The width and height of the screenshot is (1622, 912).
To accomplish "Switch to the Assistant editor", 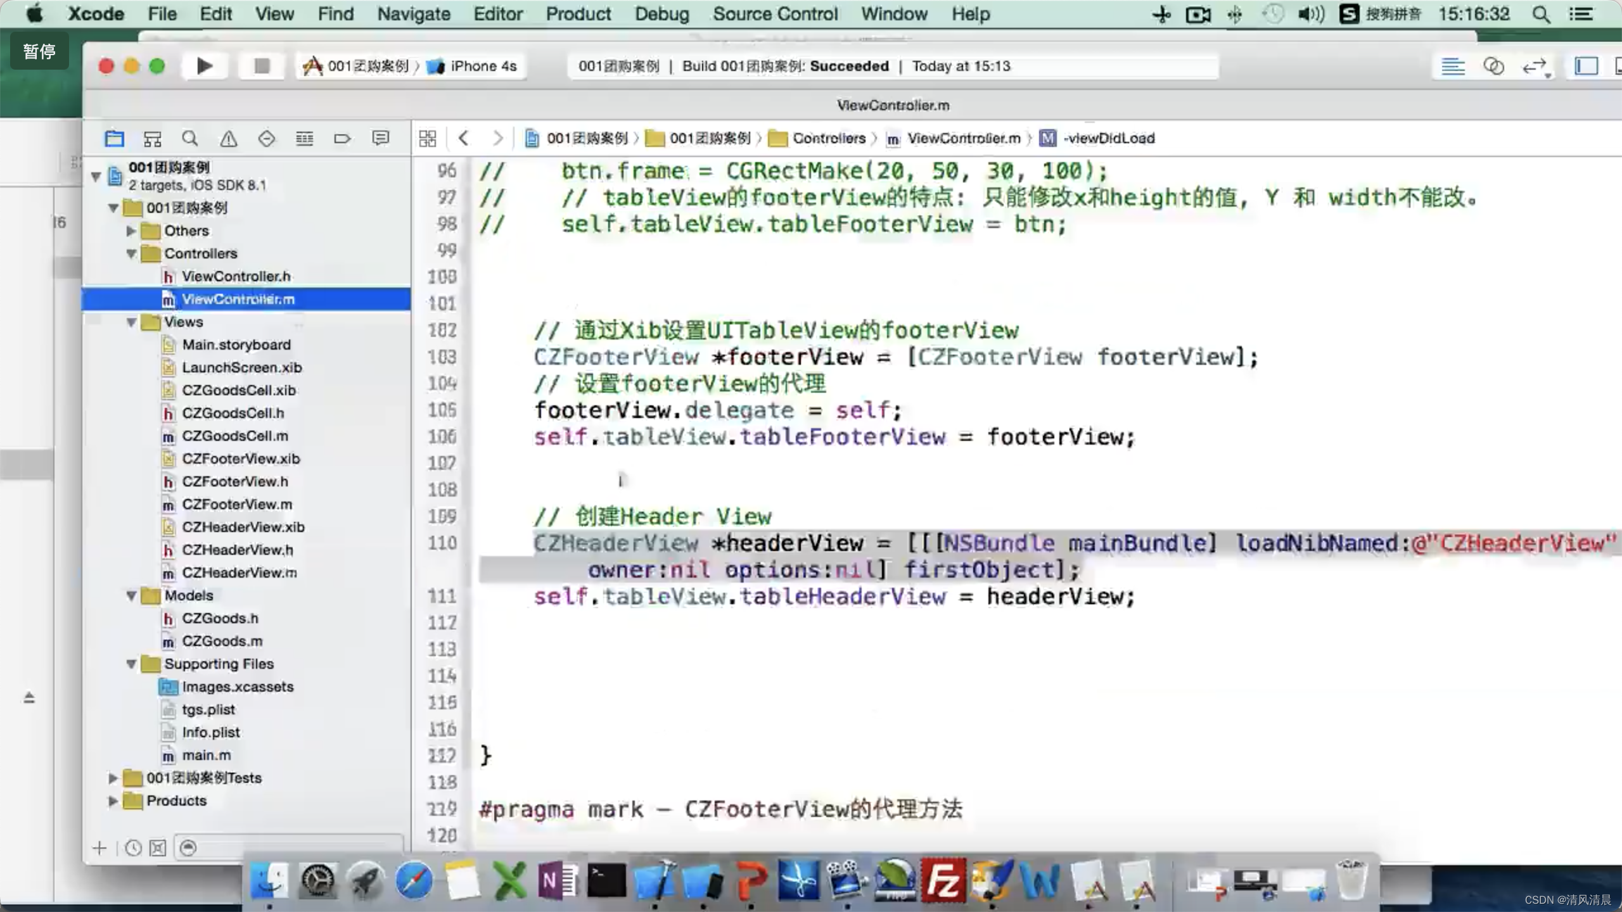I will click(1493, 66).
